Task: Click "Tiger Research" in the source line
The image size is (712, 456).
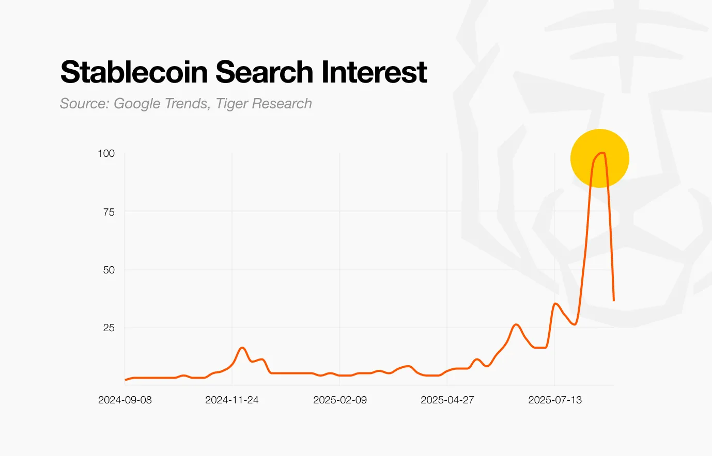Action: [x=264, y=104]
